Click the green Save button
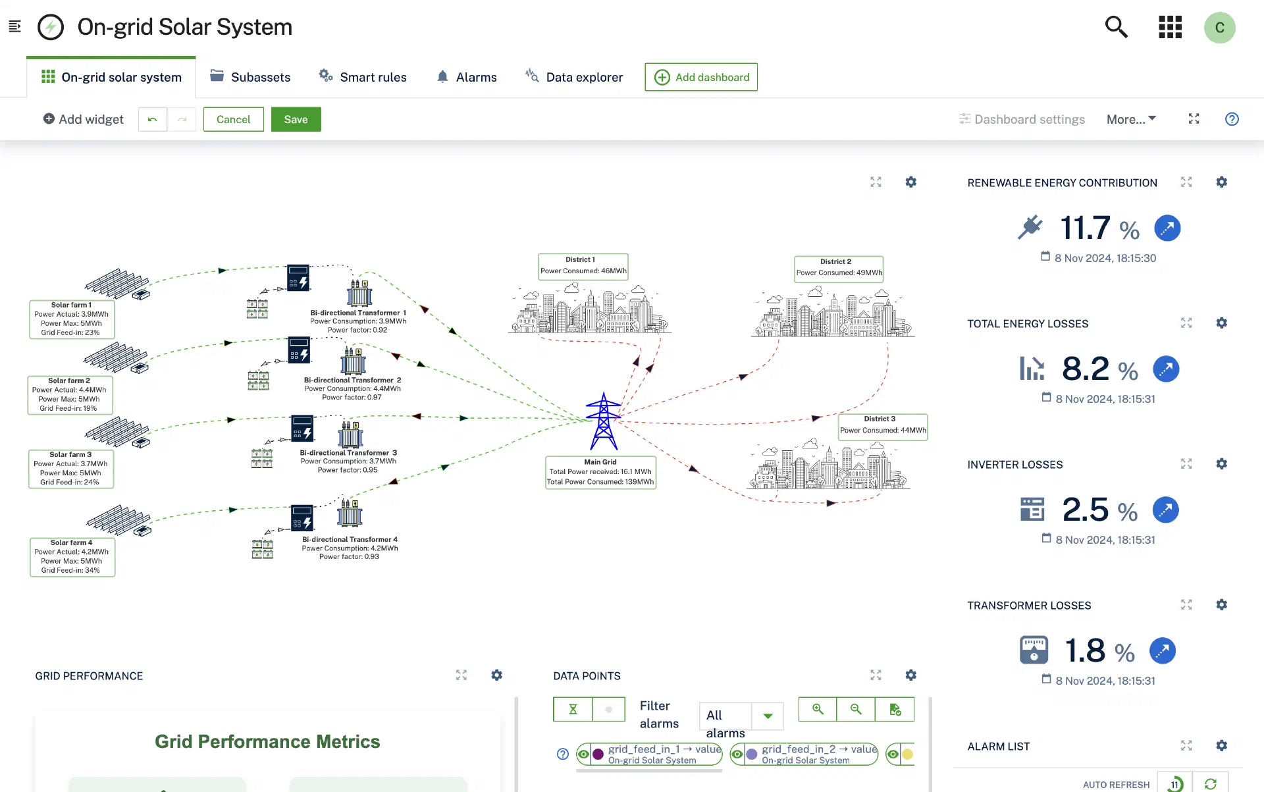 click(296, 119)
